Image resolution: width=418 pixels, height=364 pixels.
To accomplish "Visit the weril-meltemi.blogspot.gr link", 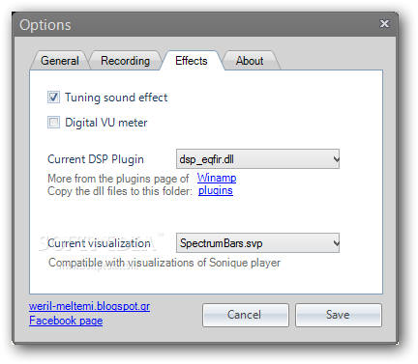I will tap(89, 306).
